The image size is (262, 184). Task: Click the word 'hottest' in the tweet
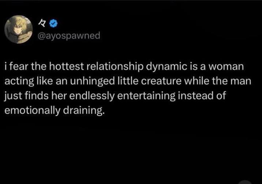click(x=66, y=66)
